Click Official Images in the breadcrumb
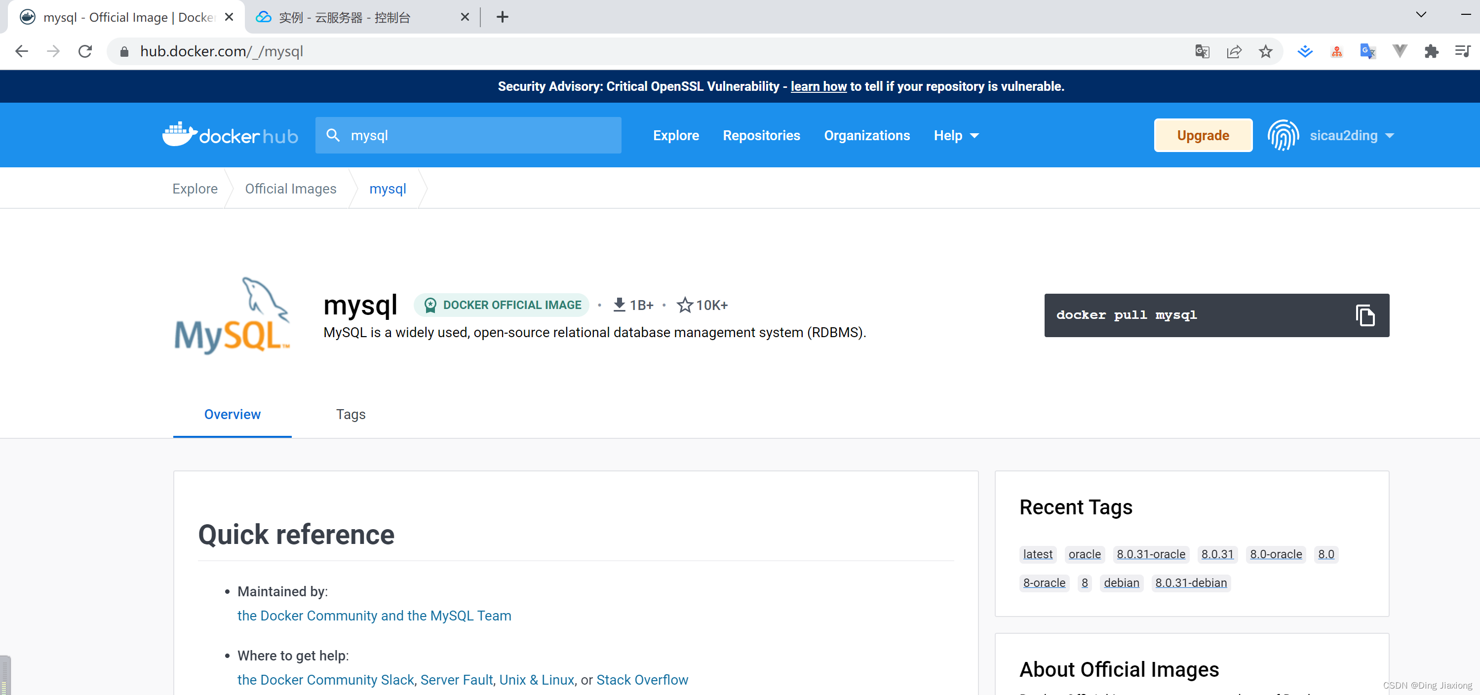 (291, 189)
